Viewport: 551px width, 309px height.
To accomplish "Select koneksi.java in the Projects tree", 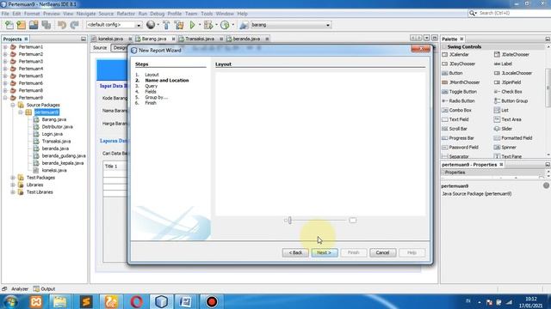I will (54, 170).
